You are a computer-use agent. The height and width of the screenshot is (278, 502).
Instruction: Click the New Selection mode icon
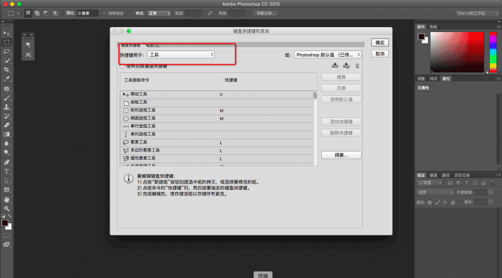tap(28, 13)
